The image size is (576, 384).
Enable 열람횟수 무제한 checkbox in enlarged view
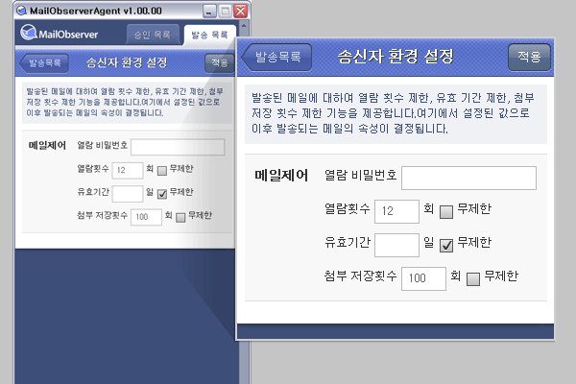(446, 212)
